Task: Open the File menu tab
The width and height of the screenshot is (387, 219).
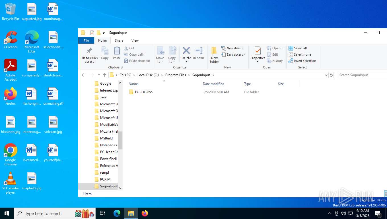Action: coord(86,40)
